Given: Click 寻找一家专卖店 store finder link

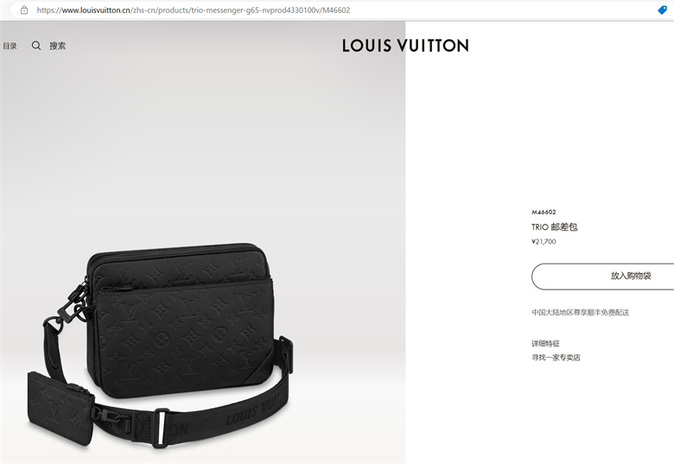Looking at the screenshot, I should pos(556,358).
